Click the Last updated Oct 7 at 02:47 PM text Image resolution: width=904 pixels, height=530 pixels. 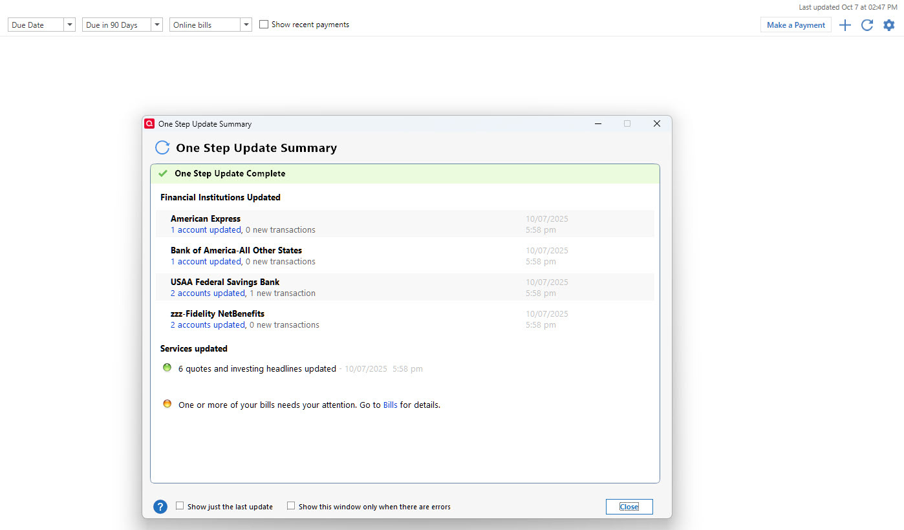(848, 7)
